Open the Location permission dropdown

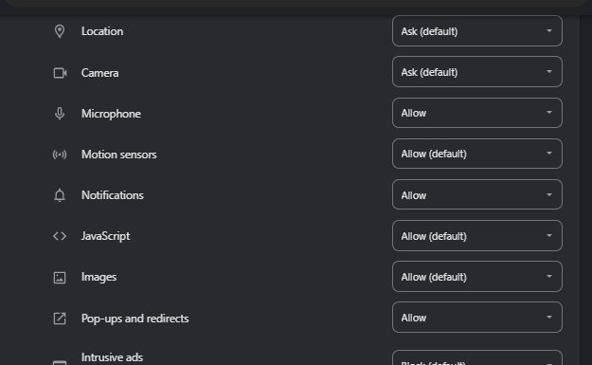coord(477,31)
